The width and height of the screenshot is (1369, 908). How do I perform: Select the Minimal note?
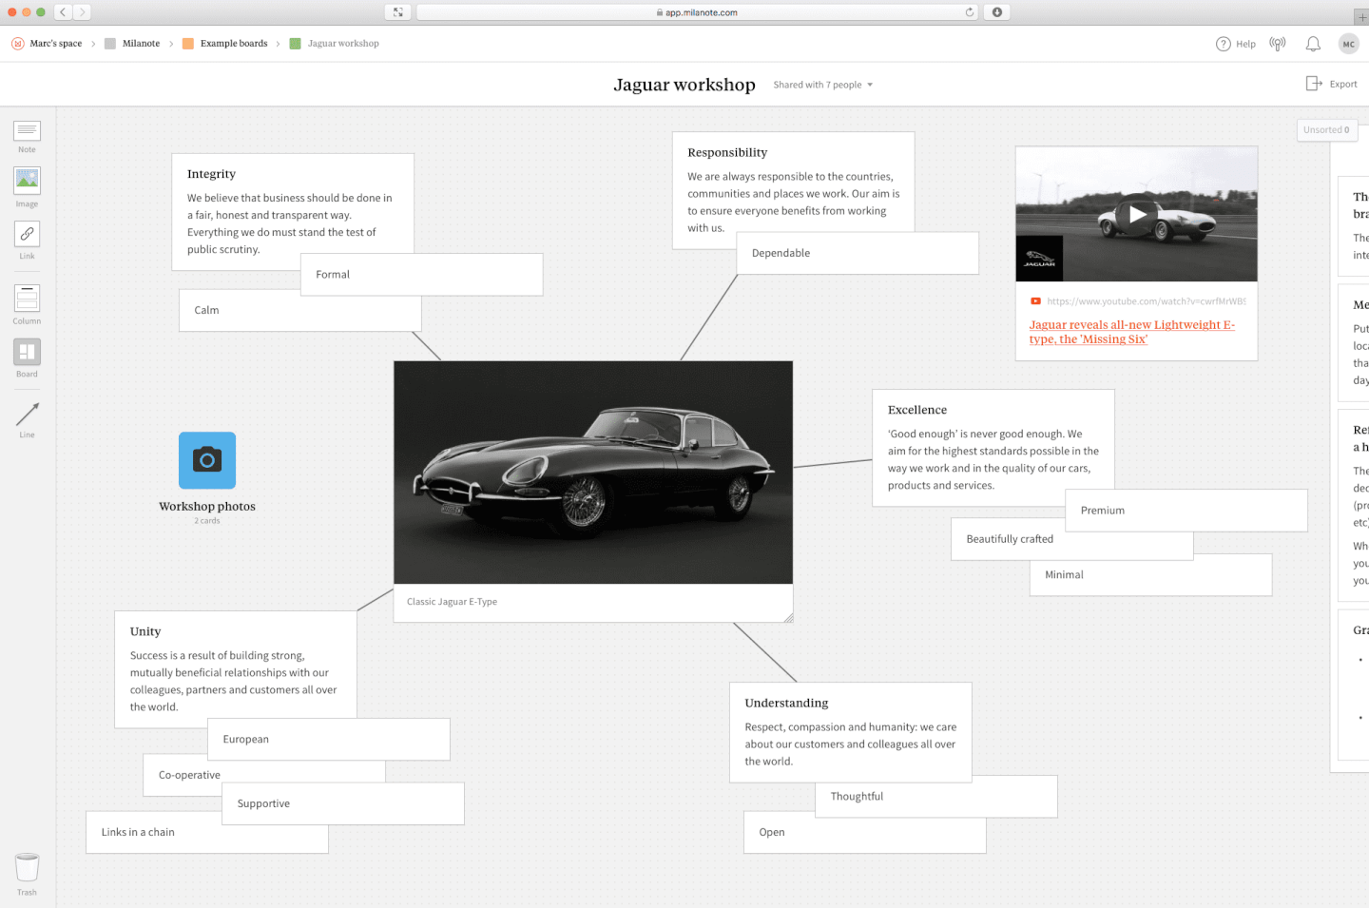coord(1150,575)
